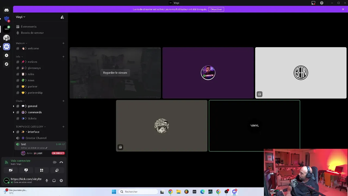Open Microsoft Edge from the taskbar
Image resolution: width=348 pixels, height=196 pixels.
coord(202,192)
